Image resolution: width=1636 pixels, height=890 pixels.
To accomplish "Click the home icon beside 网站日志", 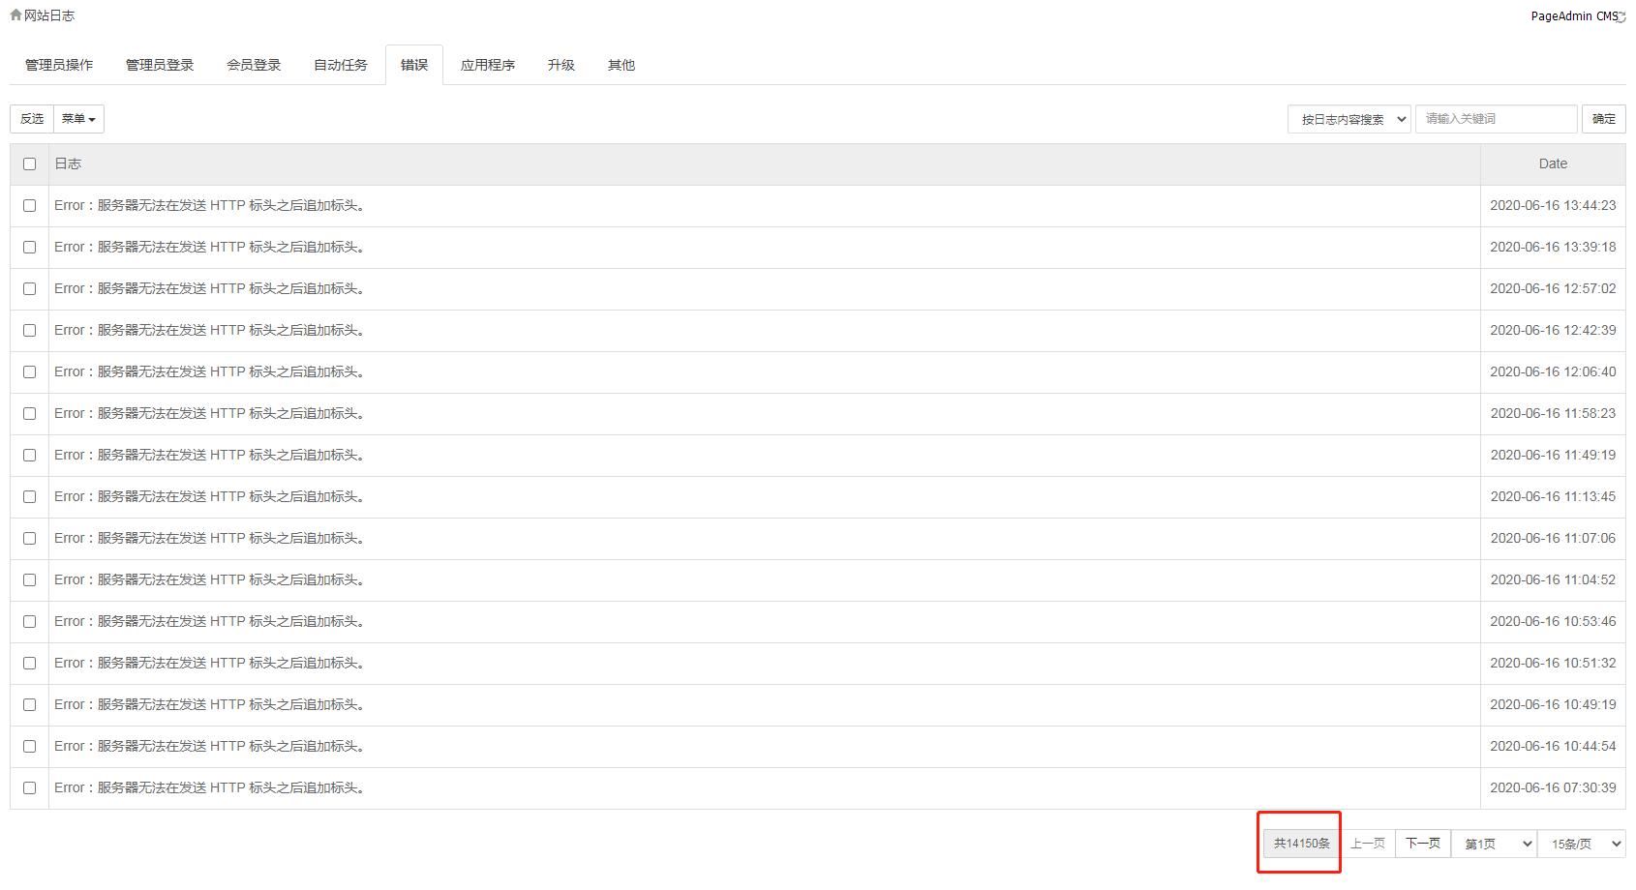I will pyautogui.click(x=15, y=15).
